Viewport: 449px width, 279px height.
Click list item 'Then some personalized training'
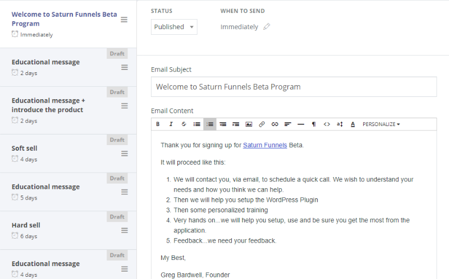click(221, 210)
